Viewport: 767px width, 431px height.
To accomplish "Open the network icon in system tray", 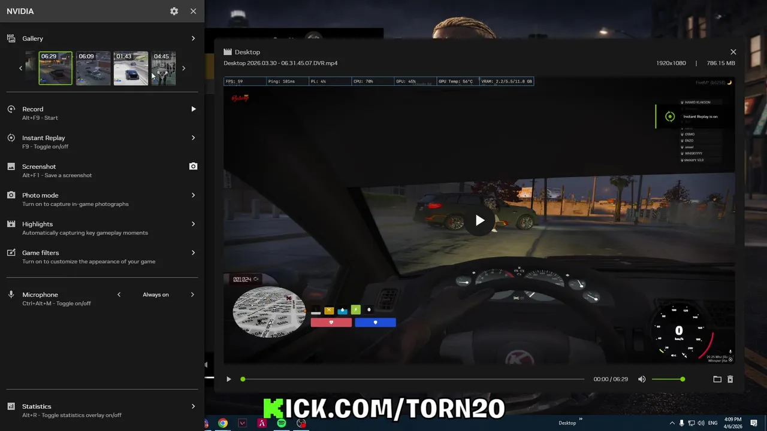I will tap(691, 423).
